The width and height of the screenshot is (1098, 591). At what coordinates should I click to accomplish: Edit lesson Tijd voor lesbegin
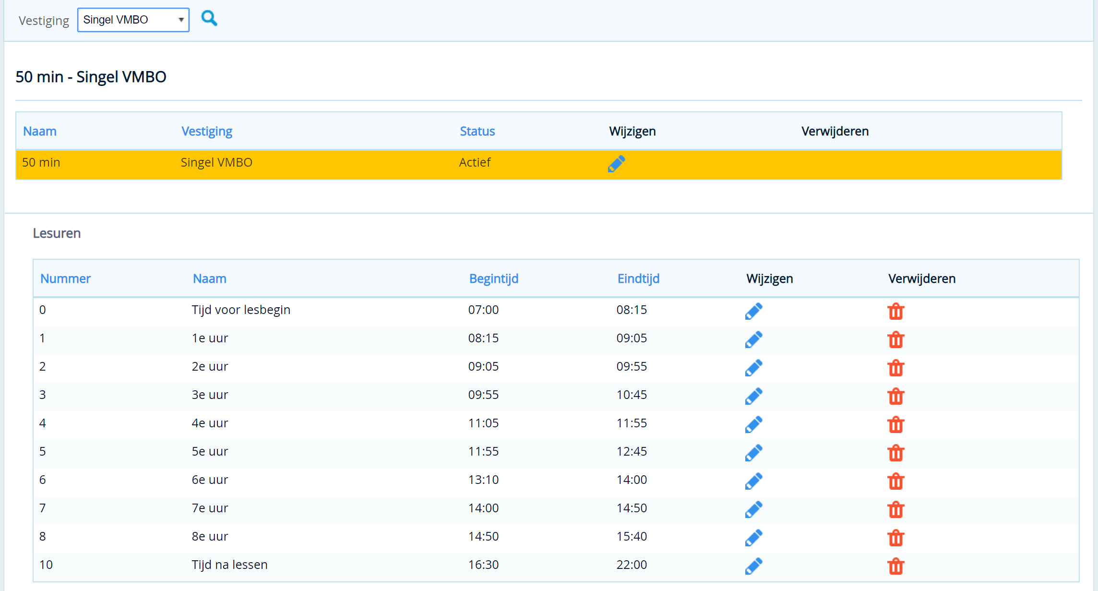pos(753,311)
